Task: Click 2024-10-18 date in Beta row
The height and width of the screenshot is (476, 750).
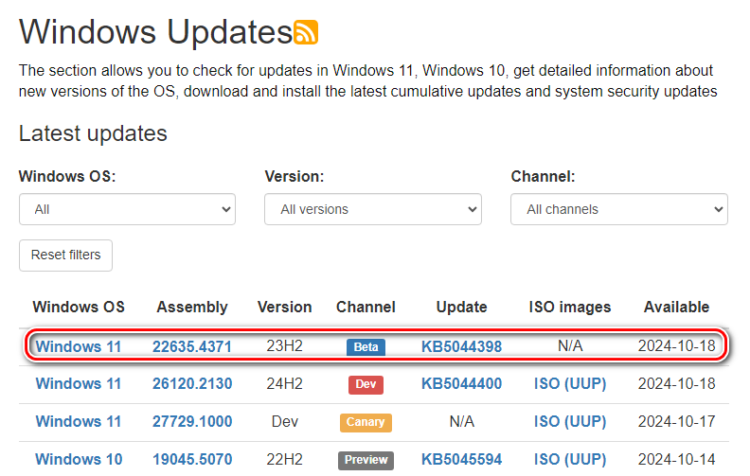Action: [676, 346]
